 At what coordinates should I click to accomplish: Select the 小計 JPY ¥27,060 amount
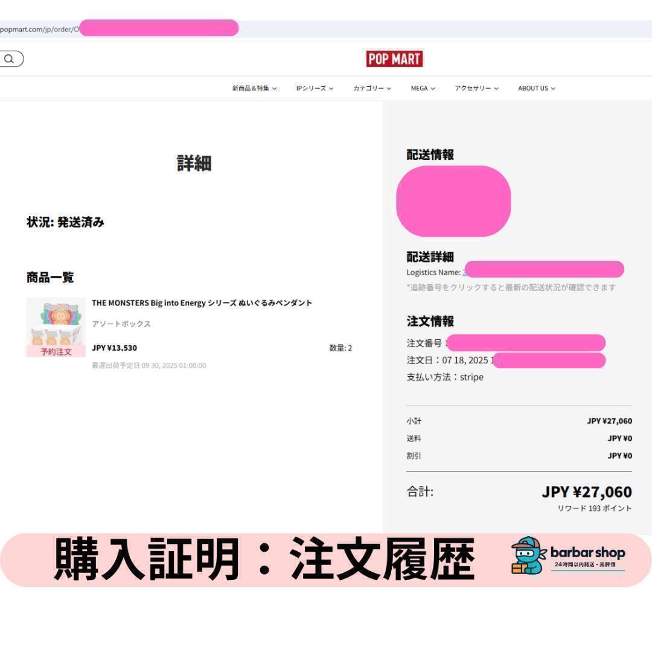point(609,421)
